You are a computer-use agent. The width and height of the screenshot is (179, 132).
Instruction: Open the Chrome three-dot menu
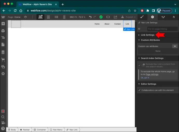pos(175,11)
